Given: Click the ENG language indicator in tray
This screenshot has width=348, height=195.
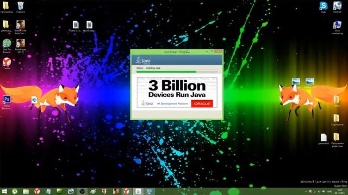Looking at the screenshot, I should point(330,191).
